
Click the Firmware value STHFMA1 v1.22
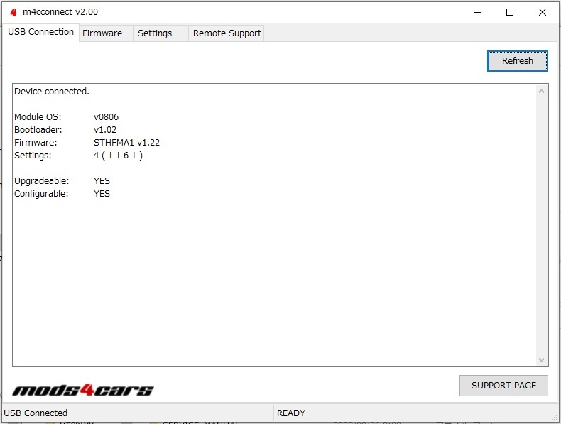[126, 143]
